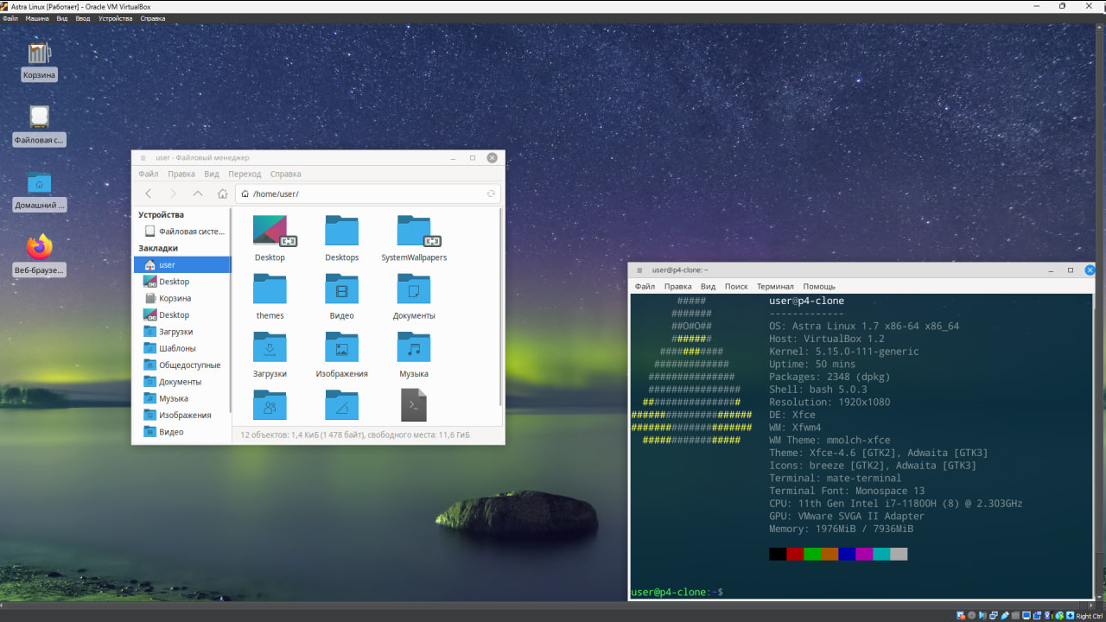The image size is (1106, 622).
Task: Click the 'OS: Astra Linux 1.7 x86-64' line in terminal
Action: pos(864,327)
